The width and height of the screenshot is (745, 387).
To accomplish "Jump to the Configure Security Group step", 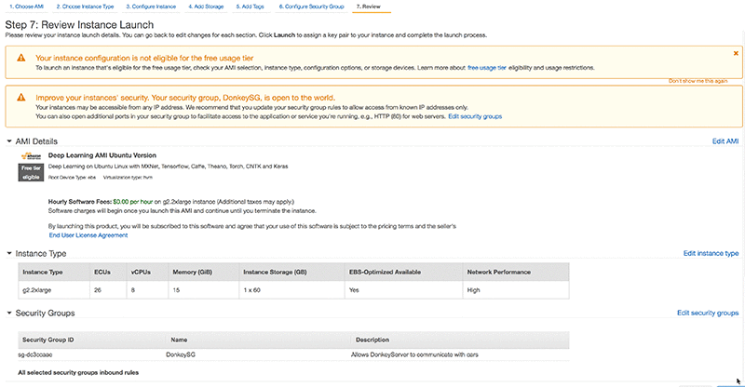I will click(313, 7).
